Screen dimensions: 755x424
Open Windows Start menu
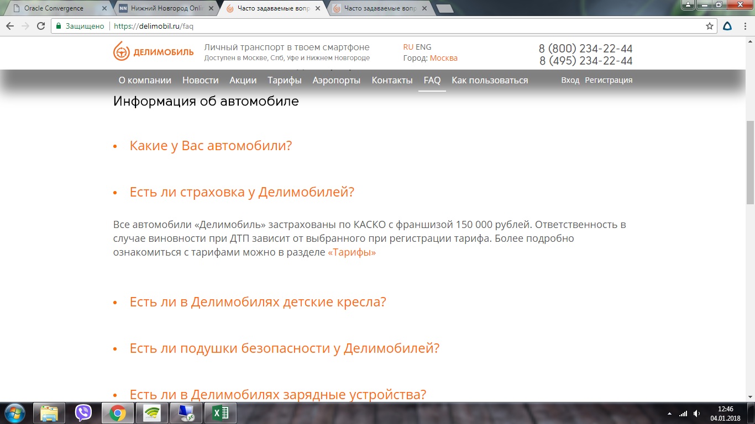tap(14, 412)
